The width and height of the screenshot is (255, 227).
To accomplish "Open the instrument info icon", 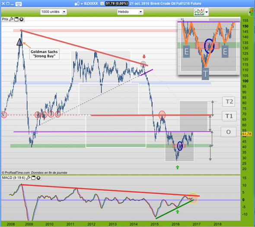I will (x=102, y=3).
